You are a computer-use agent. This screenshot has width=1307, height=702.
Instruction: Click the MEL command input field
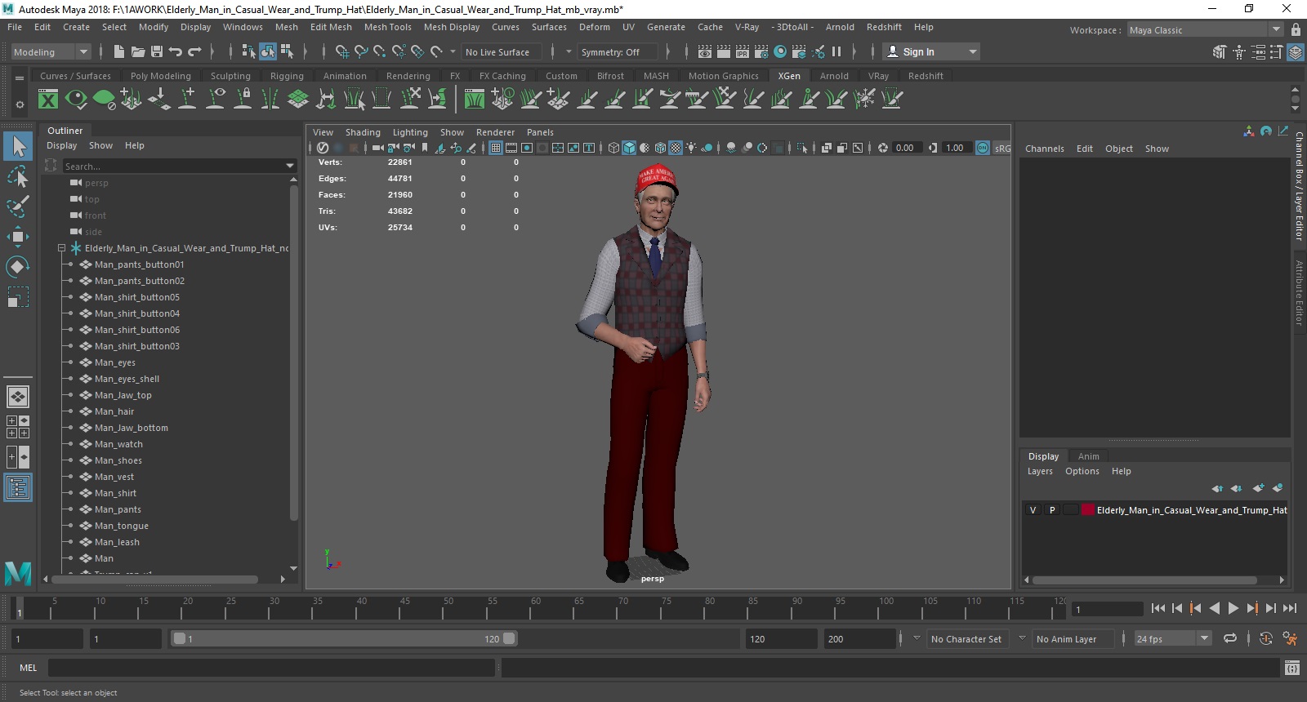(271, 668)
